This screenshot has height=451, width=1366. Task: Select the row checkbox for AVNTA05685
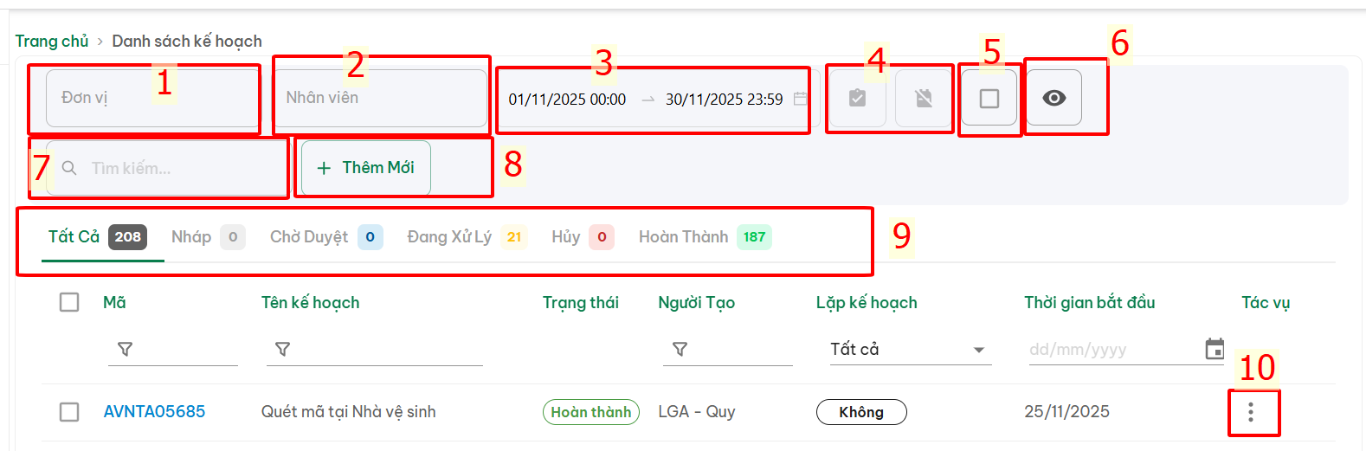[x=69, y=412]
